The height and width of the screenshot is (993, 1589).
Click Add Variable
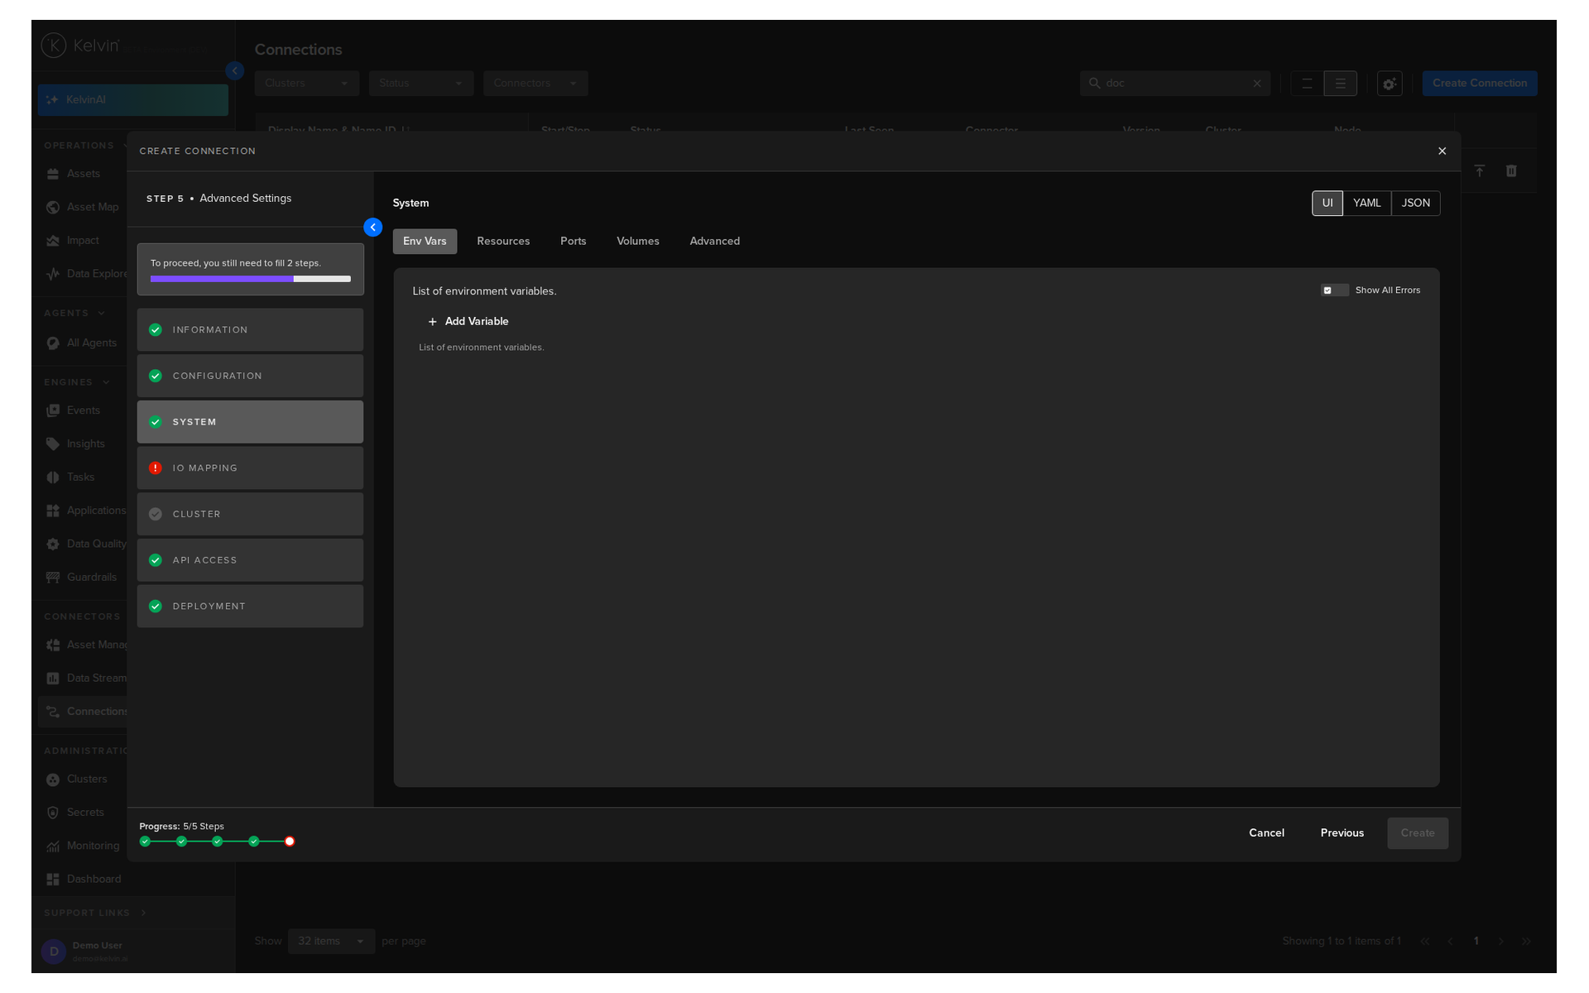[x=468, y=322]
